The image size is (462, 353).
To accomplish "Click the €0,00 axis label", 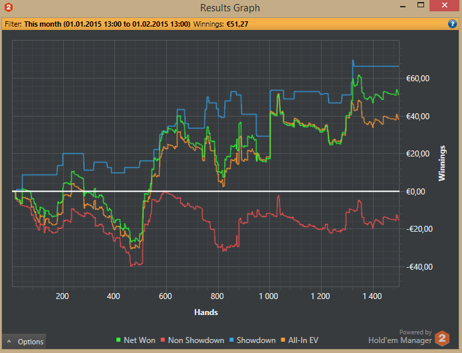I will point(415,192).
